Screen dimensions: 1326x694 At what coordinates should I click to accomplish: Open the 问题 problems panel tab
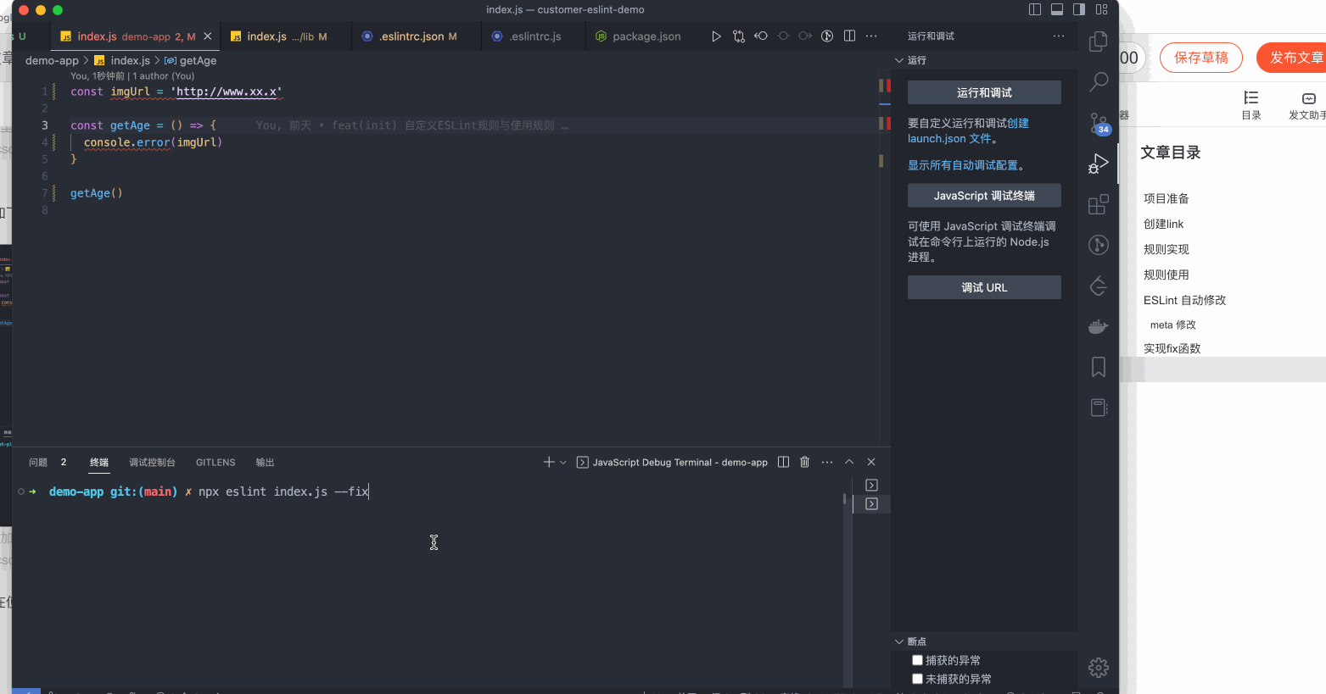click(38, 463)
